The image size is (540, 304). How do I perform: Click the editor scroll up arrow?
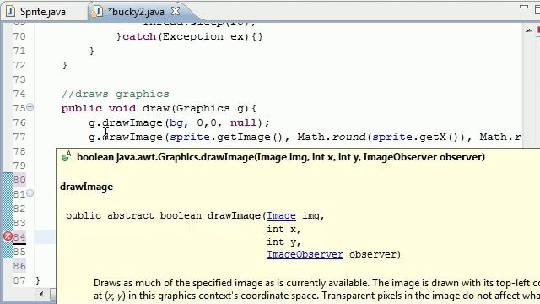pos(529,30)
